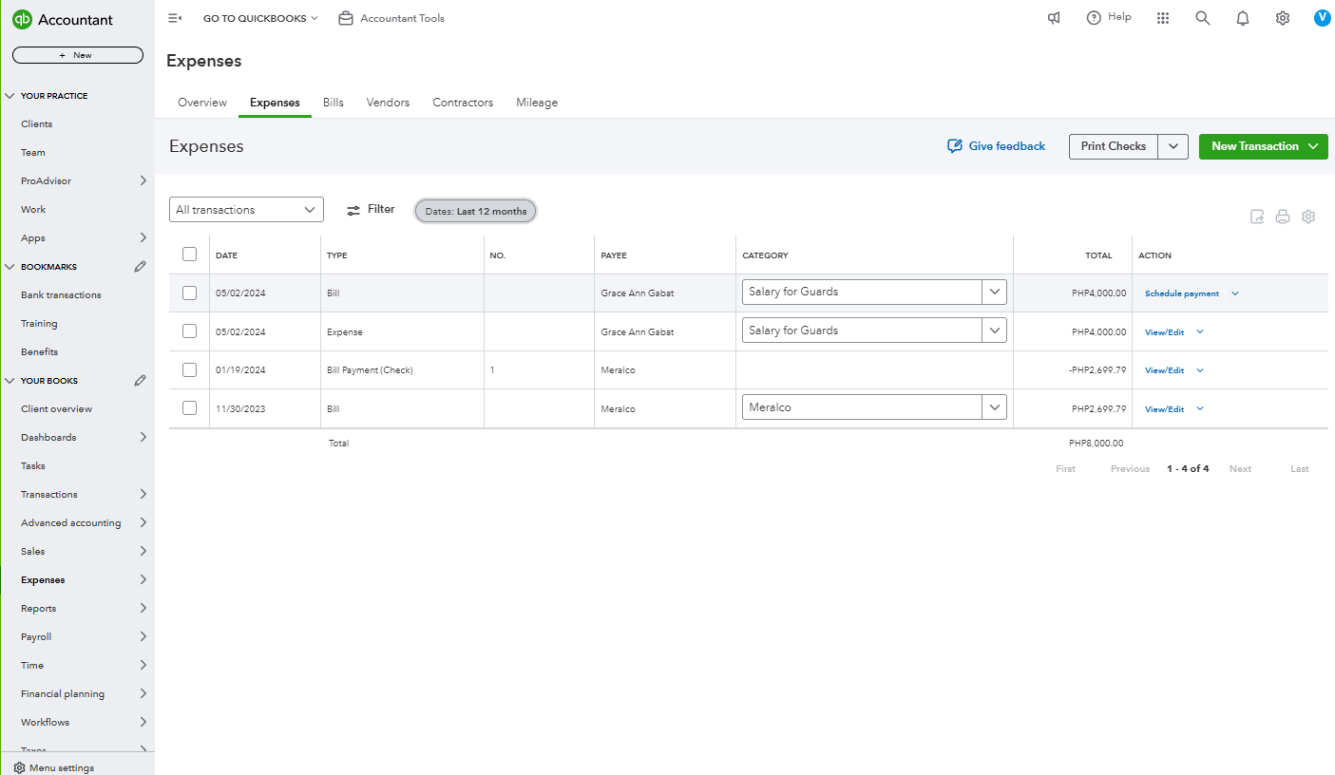Viewport: 1335px width, 775px height.
Task: Print the expenses list with printer icon
Action: pos(1283,217)
